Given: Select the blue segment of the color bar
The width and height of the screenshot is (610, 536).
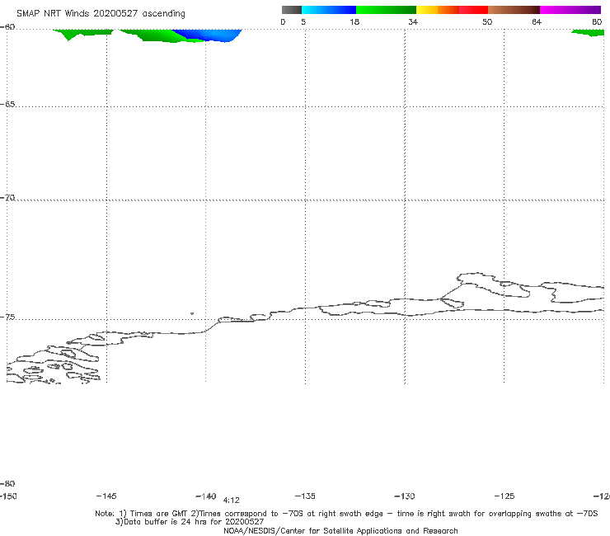Looking at the screenshot, I should (x=329, y=10).
